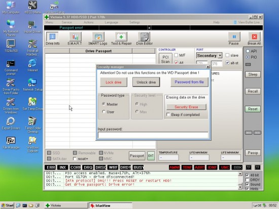Open My Network Places desktop icon

point(11,28)
